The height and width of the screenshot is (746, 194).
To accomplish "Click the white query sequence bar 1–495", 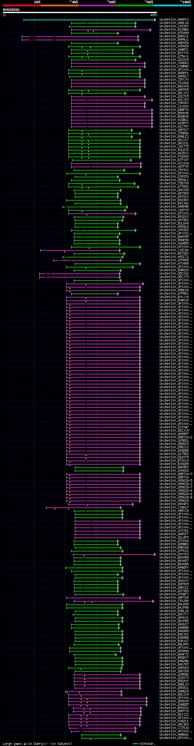I will click(x=80, y=13).
